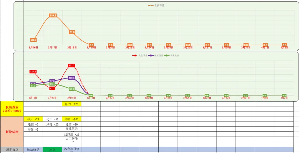299x153 pixels.
Task: Select the green 57.3 data label
Action: [33, 86]
